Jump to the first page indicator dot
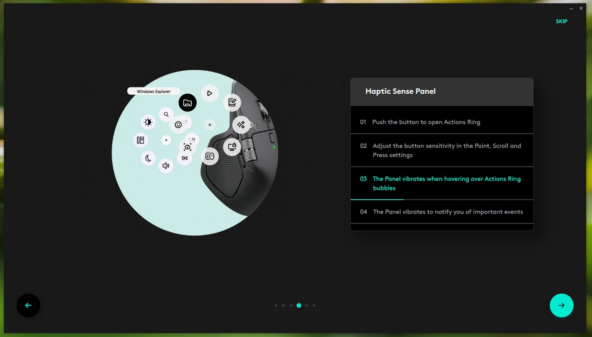The width and height of the screenshot is (592, 337). (276, 306)
